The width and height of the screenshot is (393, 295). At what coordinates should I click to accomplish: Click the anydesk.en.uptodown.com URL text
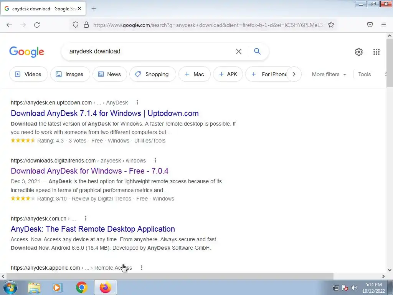point(51,103)
